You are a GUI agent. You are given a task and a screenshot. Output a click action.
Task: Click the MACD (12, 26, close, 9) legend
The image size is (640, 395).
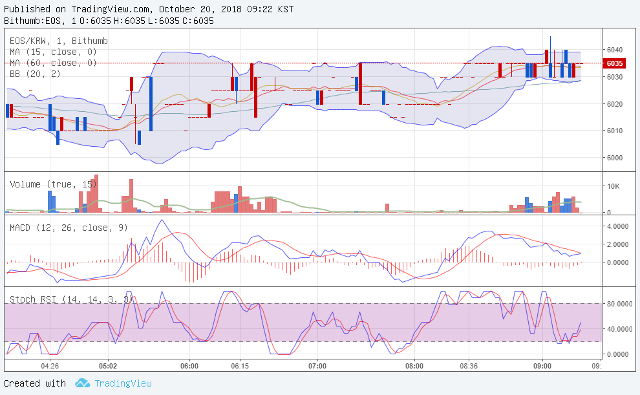click(x=69, y=228)
